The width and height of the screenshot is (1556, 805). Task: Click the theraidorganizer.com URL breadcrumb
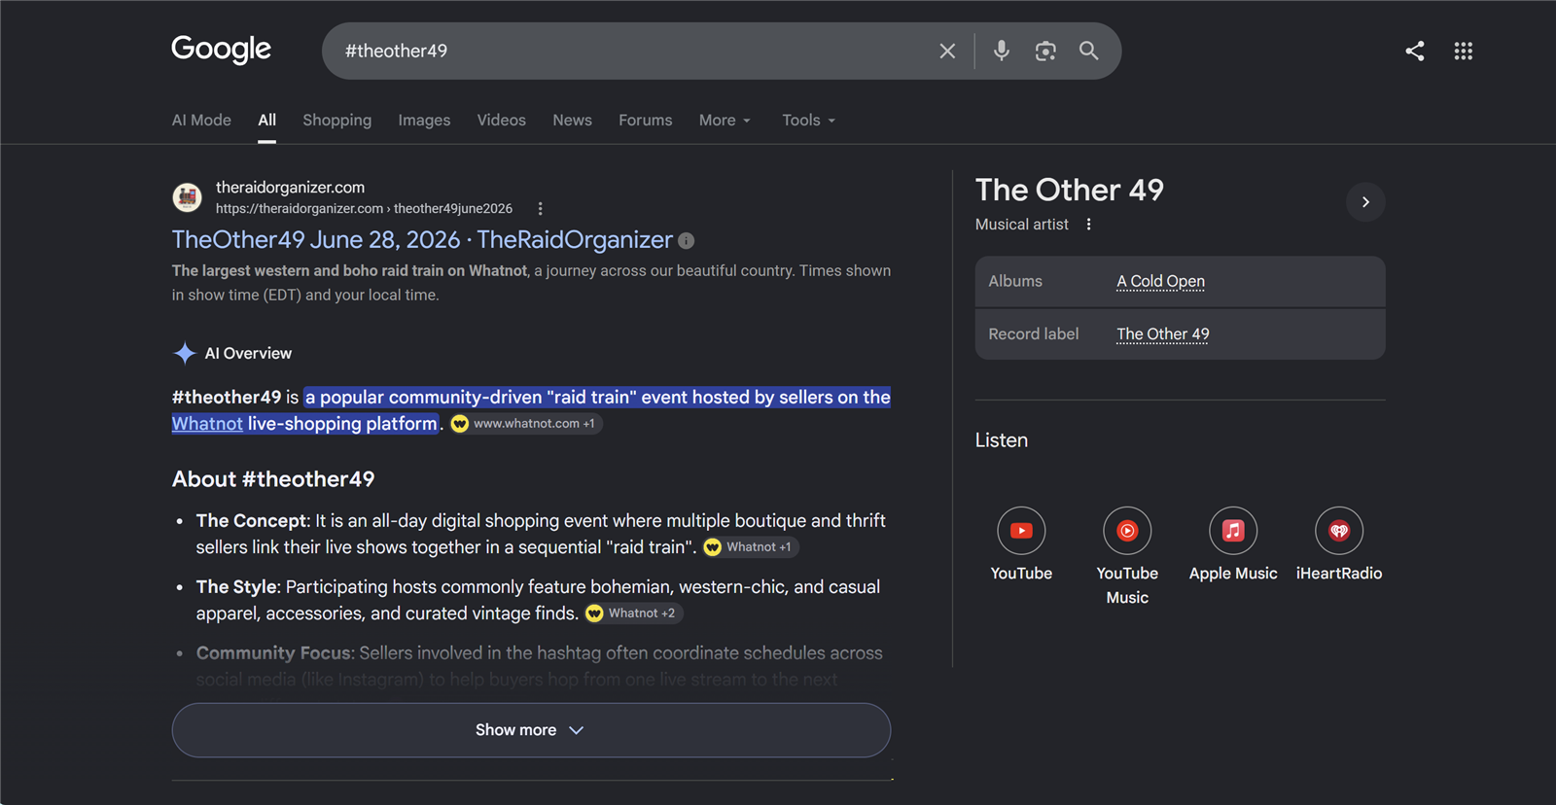pyautogui.click(x=364, y=209)
